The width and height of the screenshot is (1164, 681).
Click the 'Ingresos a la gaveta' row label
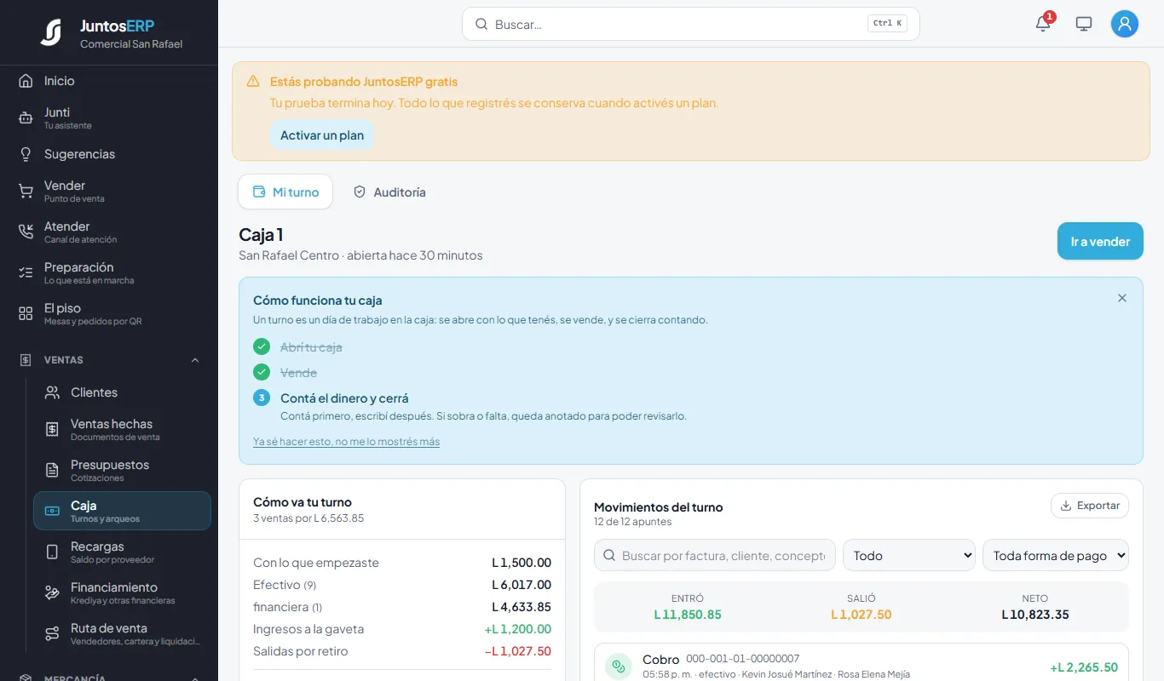[x=308, y=629]
